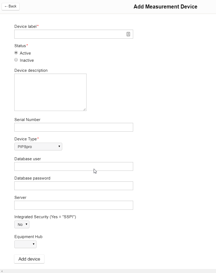
Task: Click the Database password input field
Action: coord(74,186)
